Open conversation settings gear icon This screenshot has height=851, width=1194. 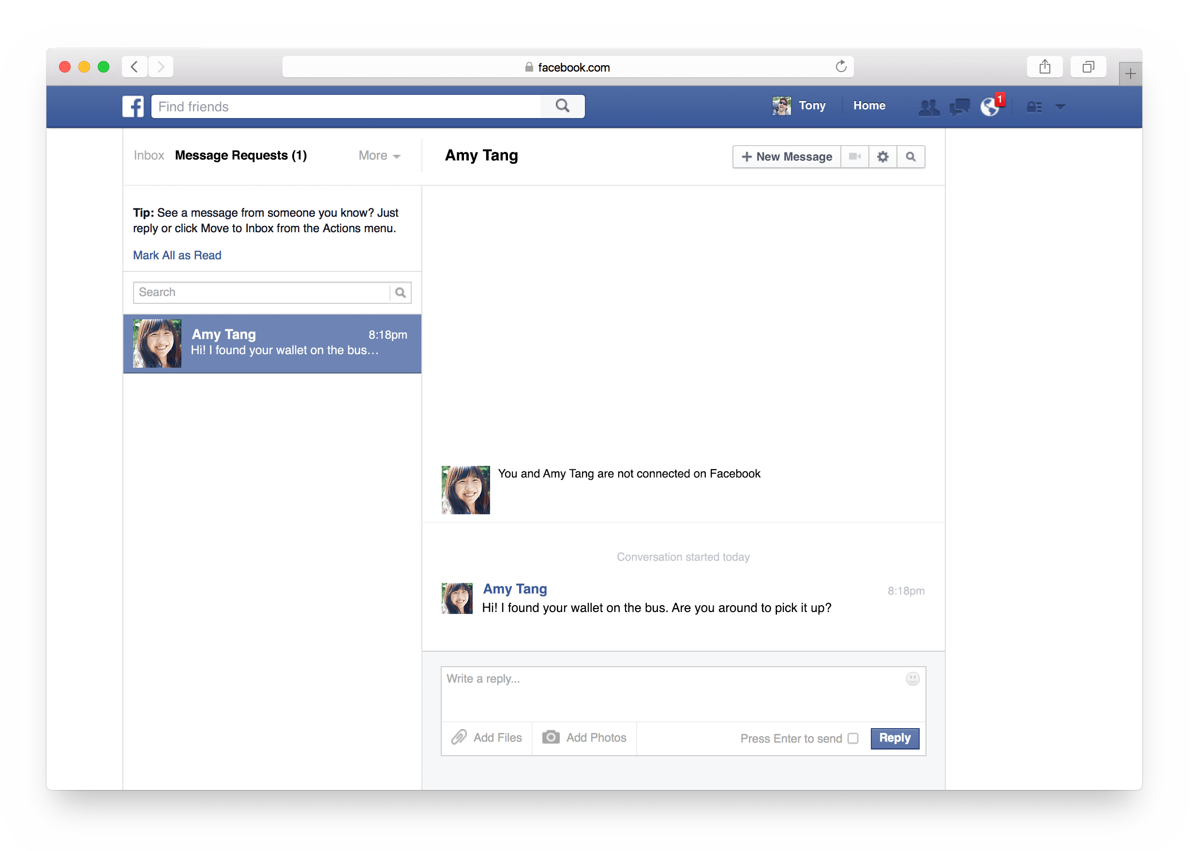click(x=882, y=156)
